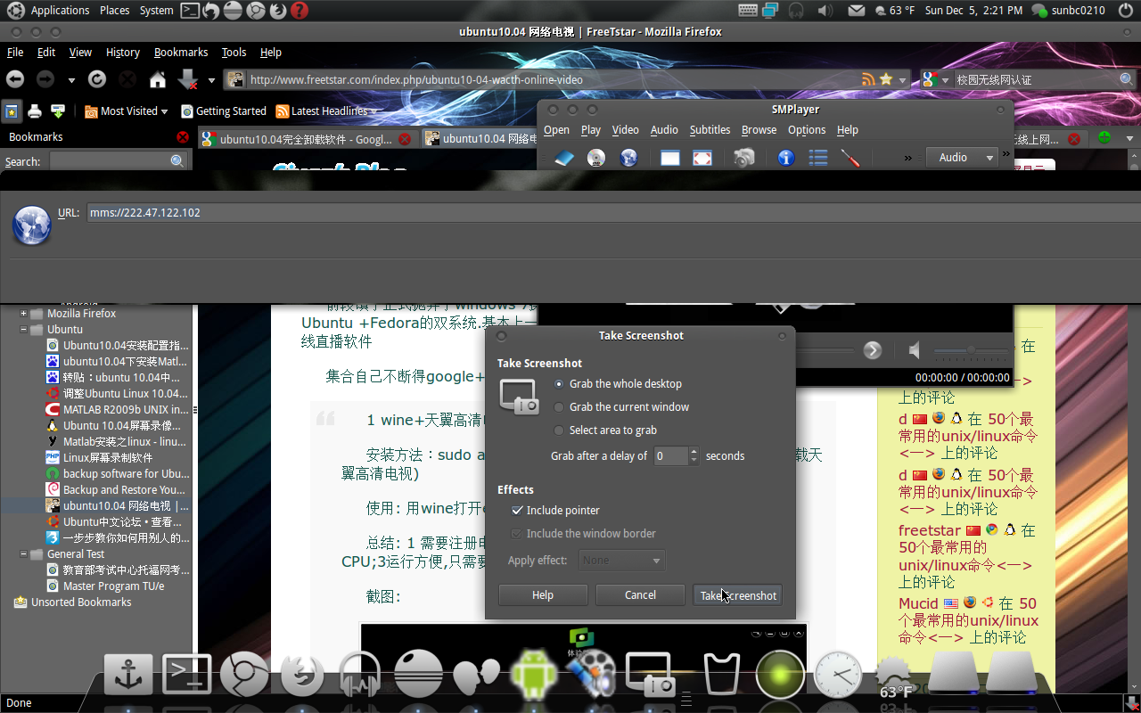Launch the screenshot tool from the dock

coord(650,675)
